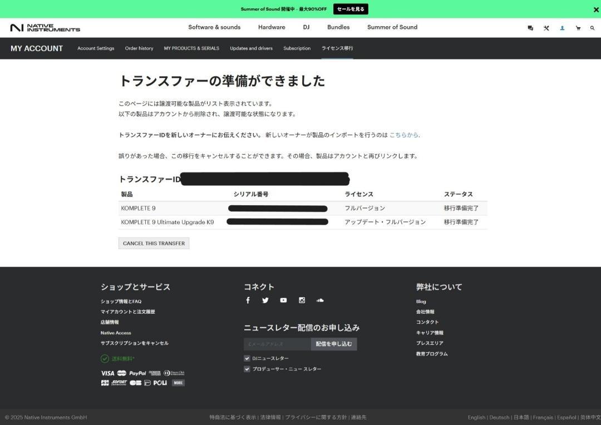Switch language to Español
This screenshot has width=601, height=425.
coord(567,417)
